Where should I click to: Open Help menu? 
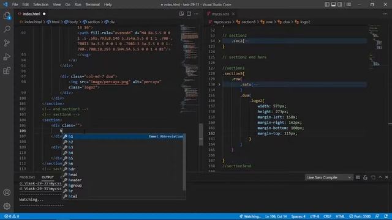click(x=108, y=4)
